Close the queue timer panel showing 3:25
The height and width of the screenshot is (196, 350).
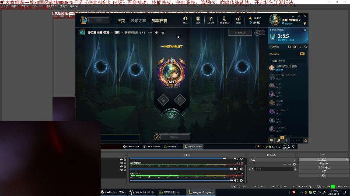coord(305,30)
